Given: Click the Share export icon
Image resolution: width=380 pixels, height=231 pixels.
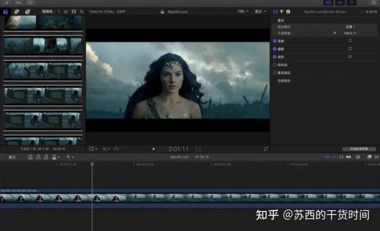Looking at the screenshot, I should tap(374, 3).
